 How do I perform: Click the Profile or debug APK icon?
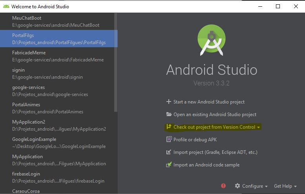(x=169, y=139)
